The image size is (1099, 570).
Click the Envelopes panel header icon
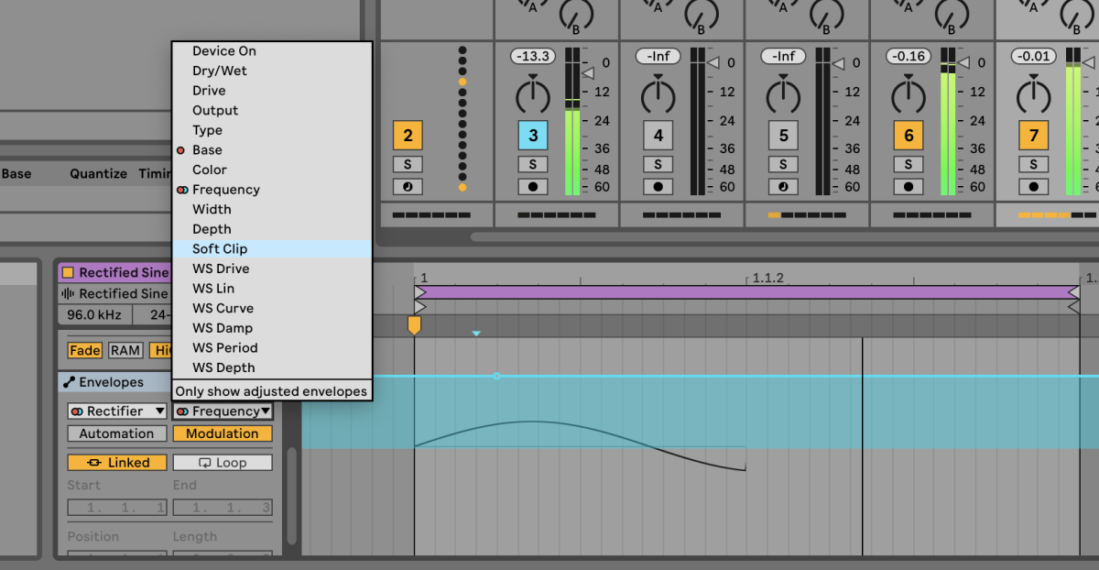pyautogui.click(x=70, y=382)
